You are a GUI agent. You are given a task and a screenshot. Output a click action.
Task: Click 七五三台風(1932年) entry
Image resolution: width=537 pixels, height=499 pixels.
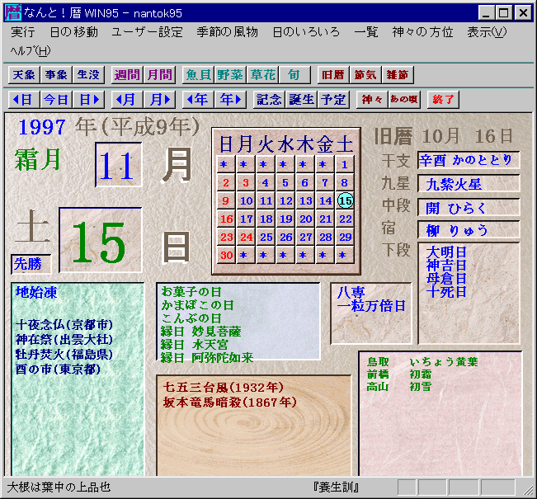pos(224,387)
